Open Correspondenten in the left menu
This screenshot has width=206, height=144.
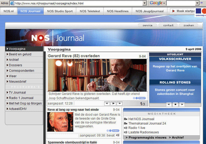[24, 71]
